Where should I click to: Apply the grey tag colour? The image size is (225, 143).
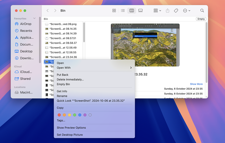pyautogui.click(x=90, y=115)
